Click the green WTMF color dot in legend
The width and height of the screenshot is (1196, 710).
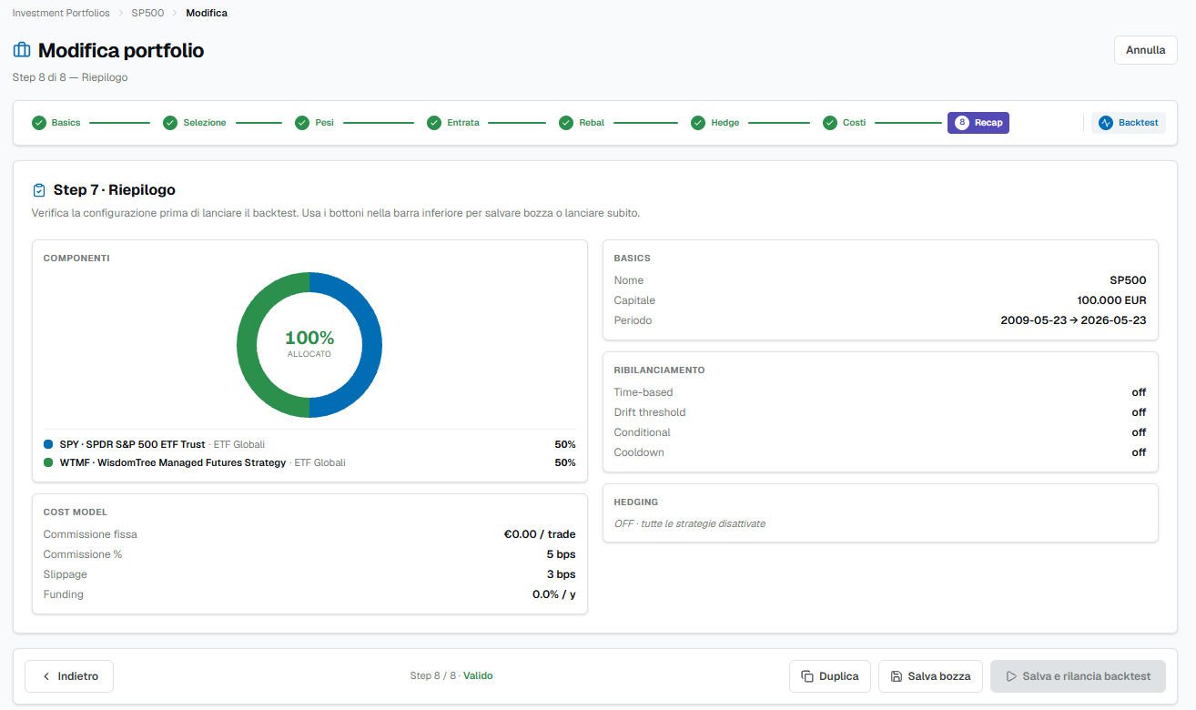click(x=48, y=462)
